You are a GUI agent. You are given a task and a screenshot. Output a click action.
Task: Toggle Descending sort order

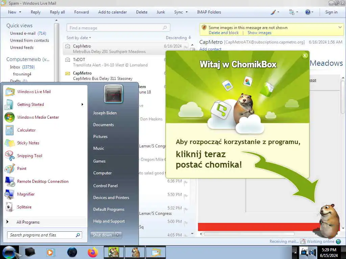point(178,38)
